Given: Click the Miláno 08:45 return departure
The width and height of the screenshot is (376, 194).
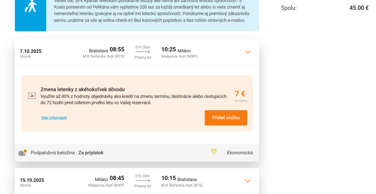Looking at the screenshot, I should 109,178.
